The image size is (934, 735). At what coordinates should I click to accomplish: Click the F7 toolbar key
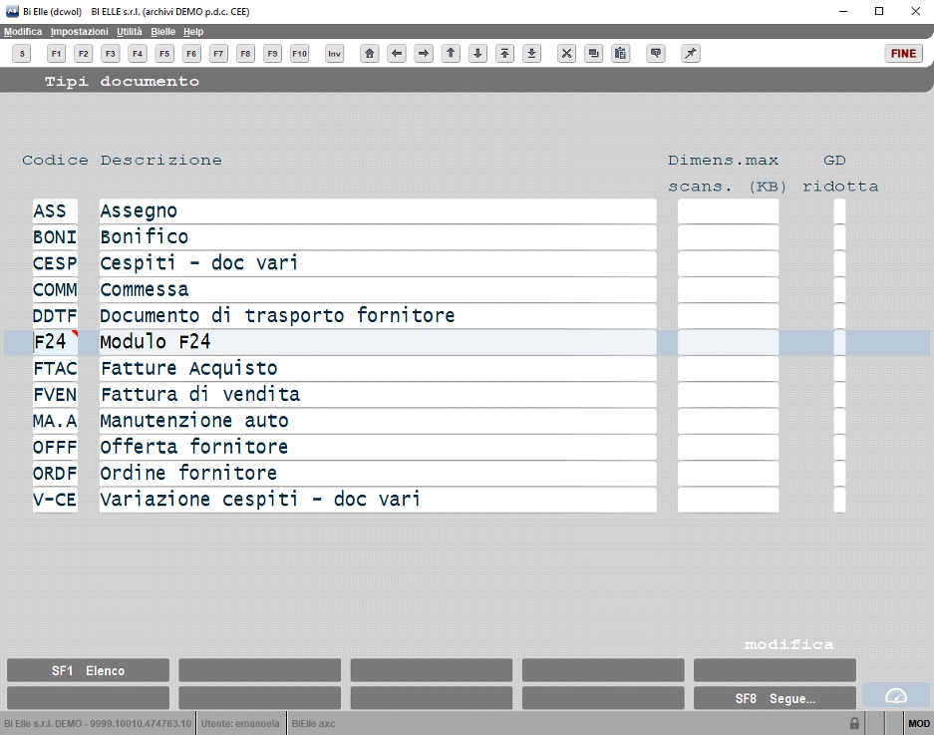pos(218,54)
